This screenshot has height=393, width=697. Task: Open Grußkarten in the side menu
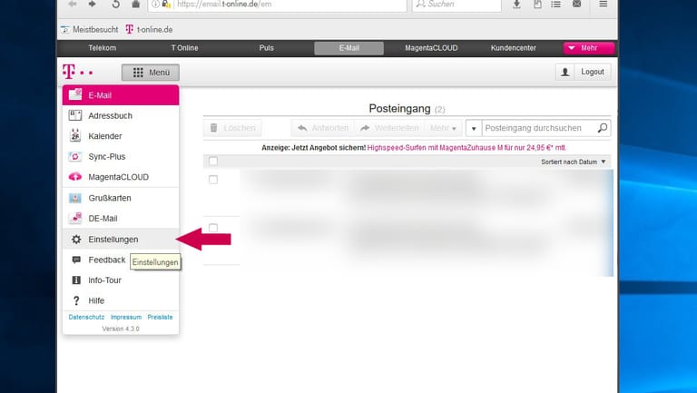(x=121, y=198)
